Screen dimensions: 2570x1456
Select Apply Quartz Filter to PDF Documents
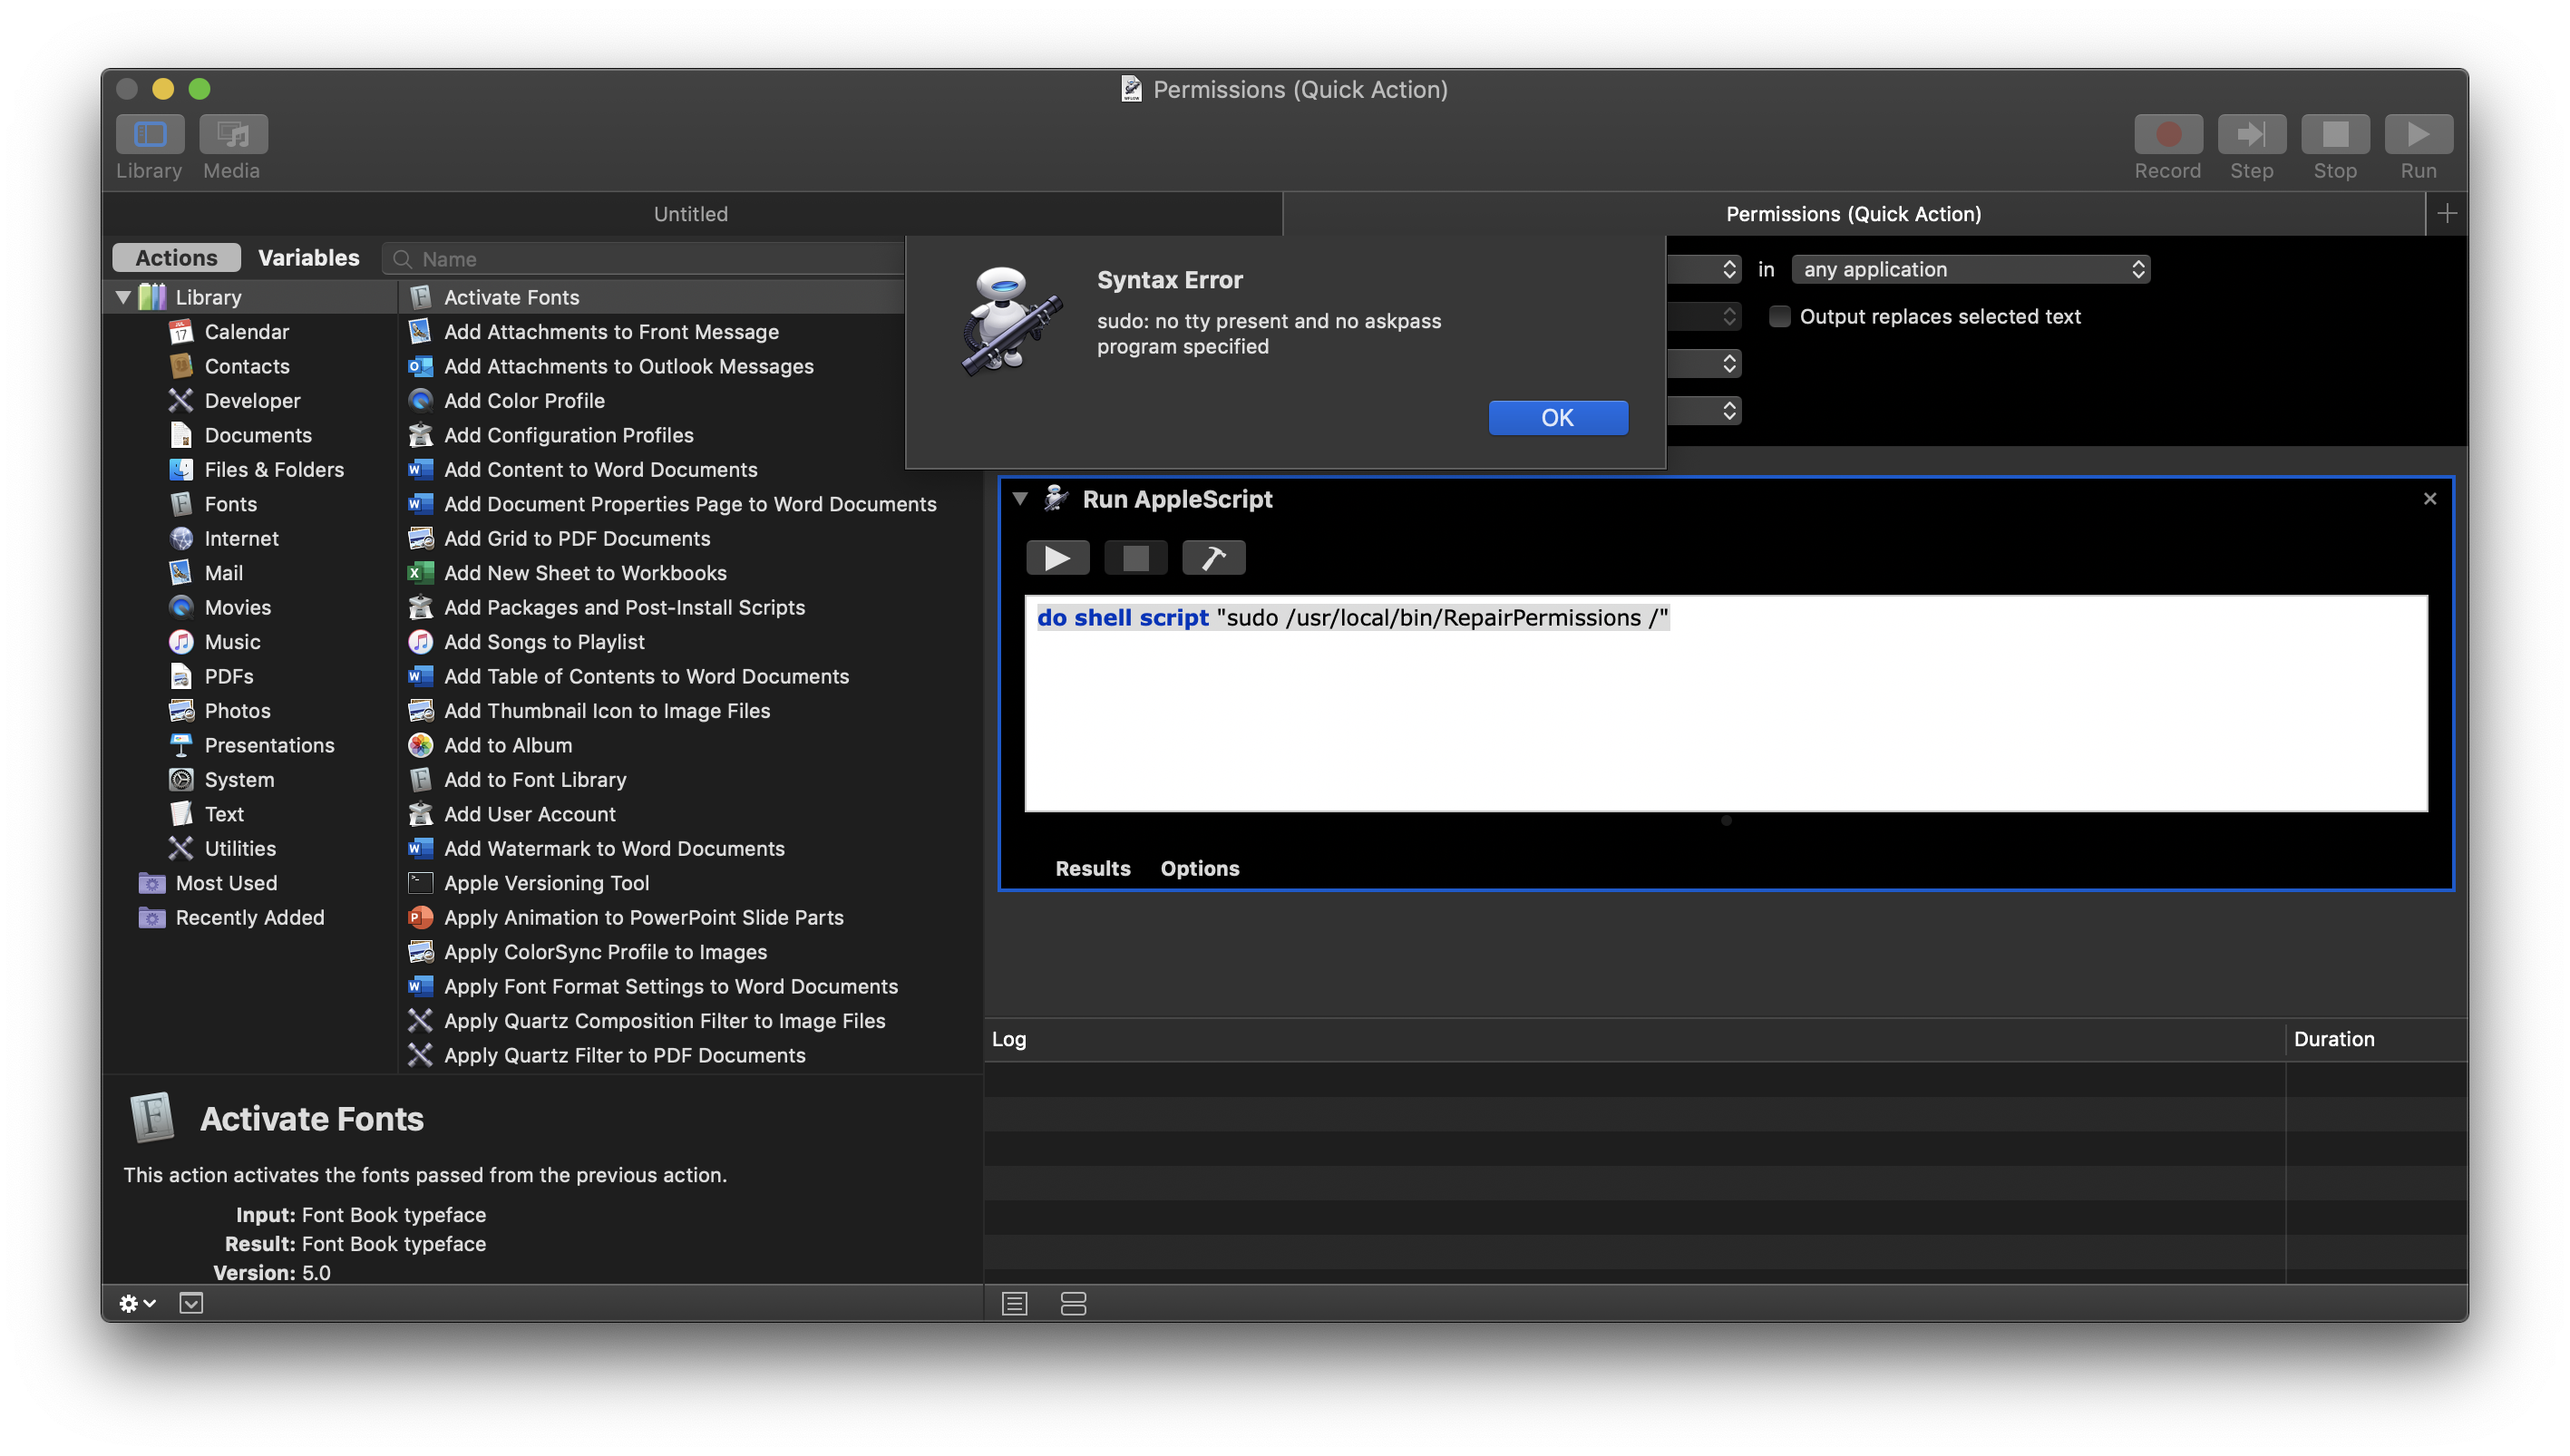[624, 1055]
